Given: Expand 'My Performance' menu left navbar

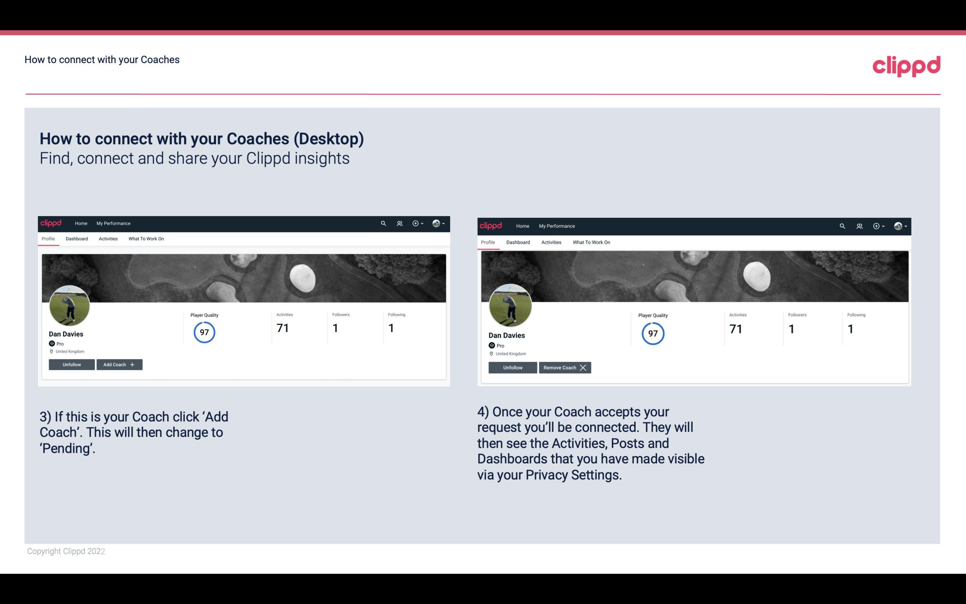Looking at the screenshot, I should (x=112, y=223).
